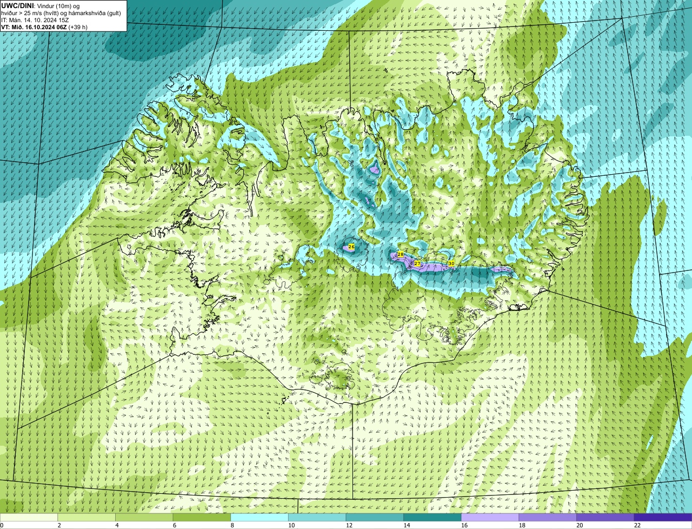Click the yellow gust label 30
692x529 pixels.
point(451,263)
